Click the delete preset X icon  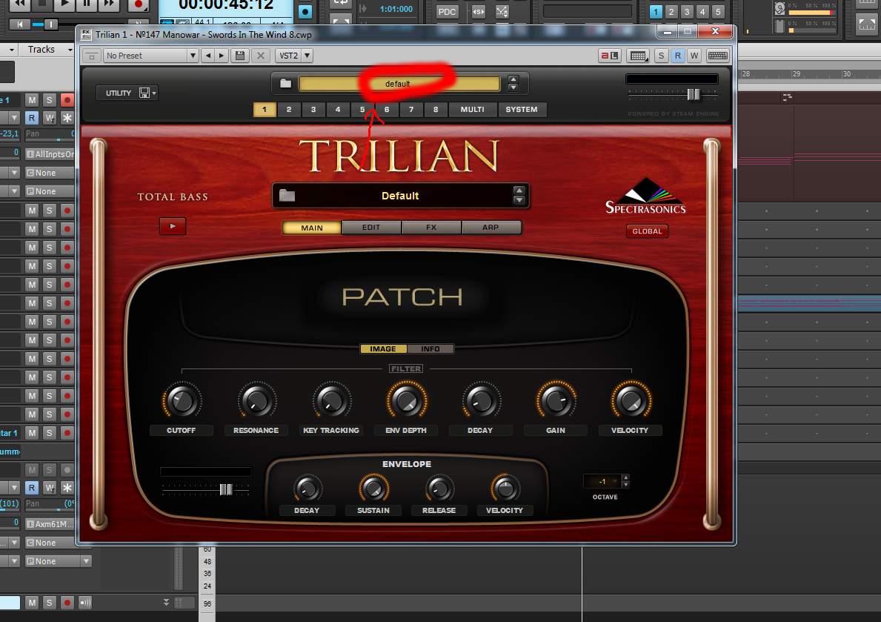click(260, 56)
